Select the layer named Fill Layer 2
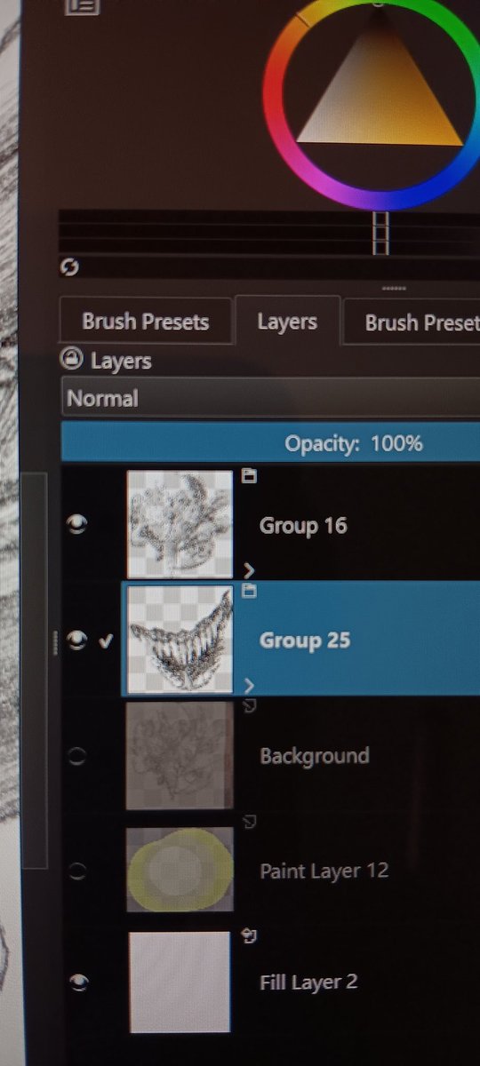The height and width of the screenshot is (1066, 480). (308, 982)
